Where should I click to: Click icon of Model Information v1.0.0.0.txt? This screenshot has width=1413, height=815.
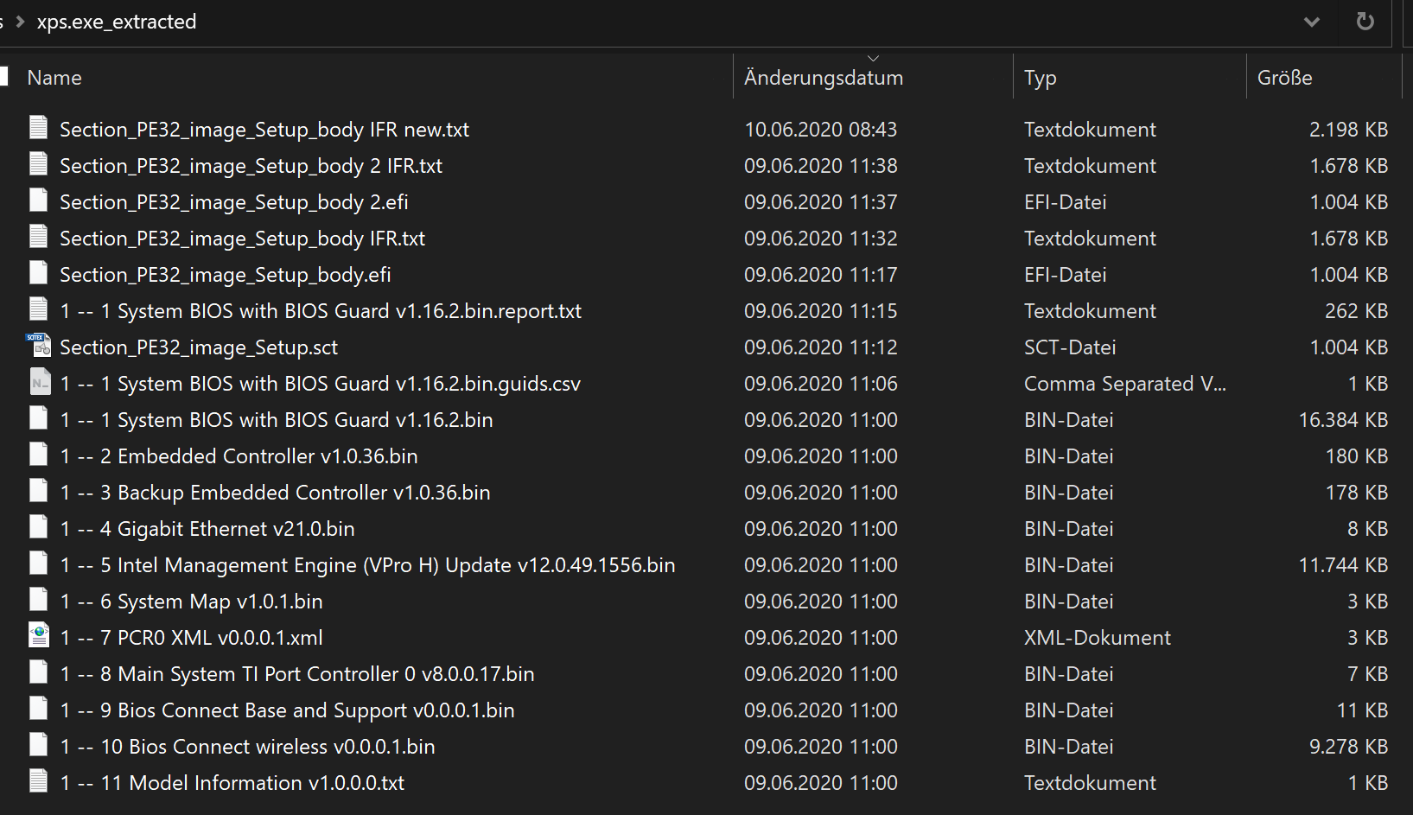pyautogui.click(x=39, y=781)
